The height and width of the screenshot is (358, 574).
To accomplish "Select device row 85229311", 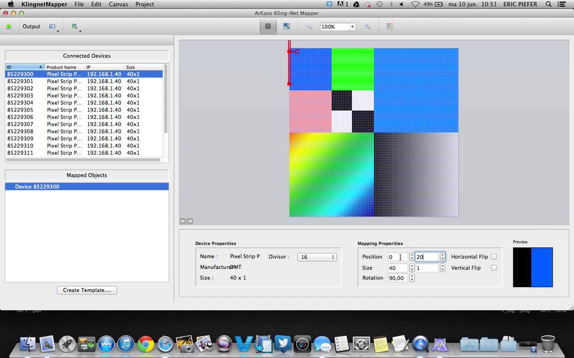I will (84, 153).
